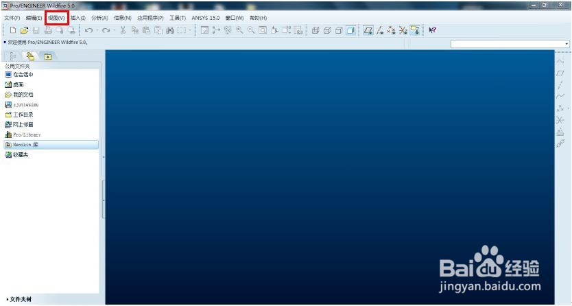The height and width of the screenshot is (306, 572).
Task: Click the New file icon
Action: (x=13, y=30)
